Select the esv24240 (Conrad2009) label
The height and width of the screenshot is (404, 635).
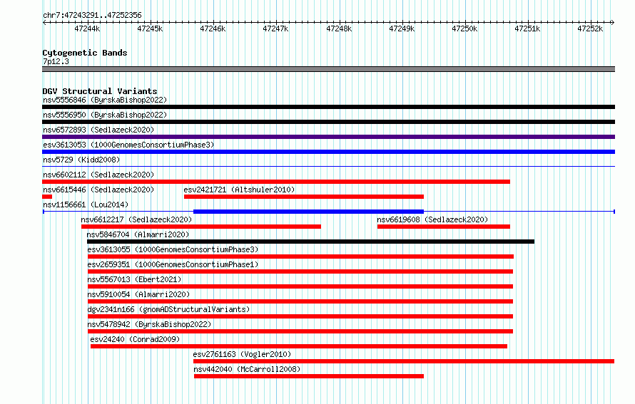tap(135, 339)
